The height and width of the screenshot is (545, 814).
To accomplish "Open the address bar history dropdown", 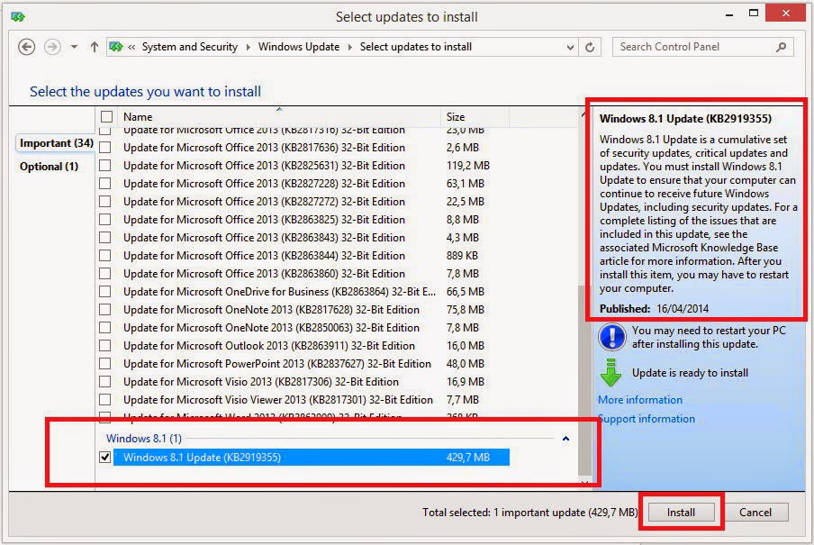I will [570, 47].
